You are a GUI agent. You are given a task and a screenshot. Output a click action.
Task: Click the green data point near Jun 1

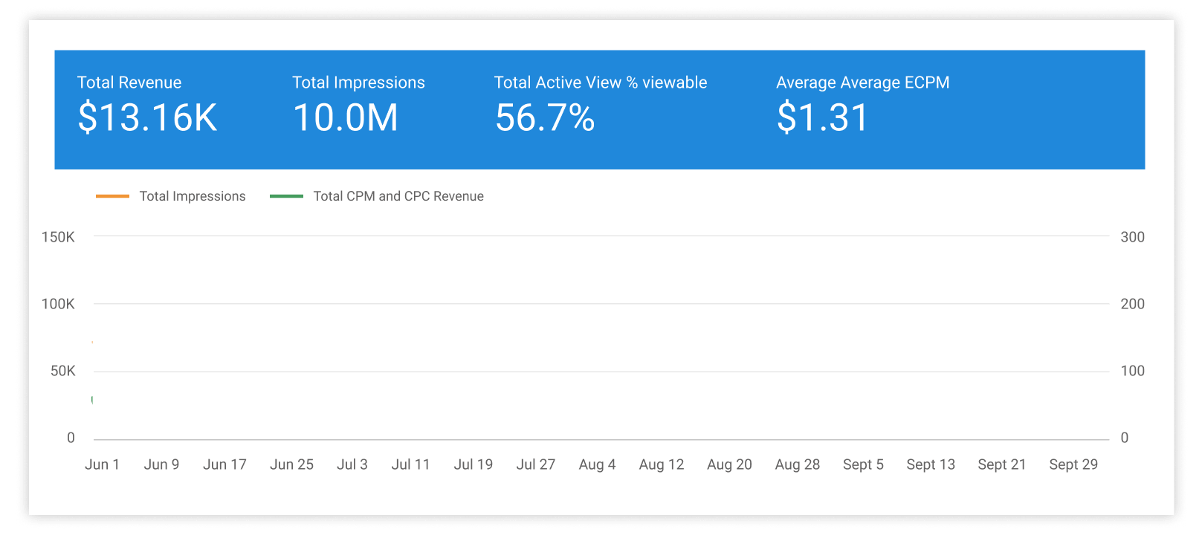point(92,400)
